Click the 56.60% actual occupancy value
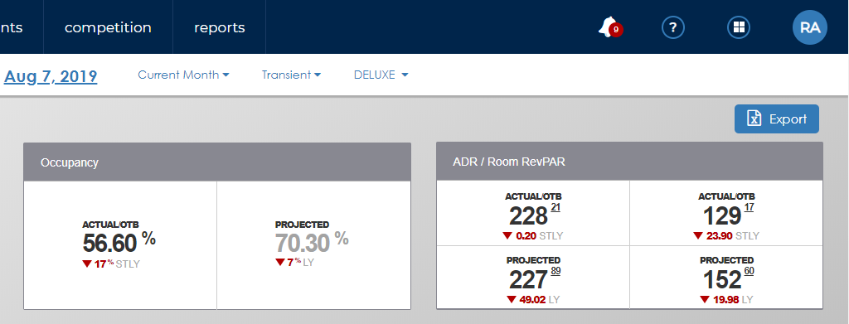The height and width of the screenshot is (324, 849). (119, 242)
